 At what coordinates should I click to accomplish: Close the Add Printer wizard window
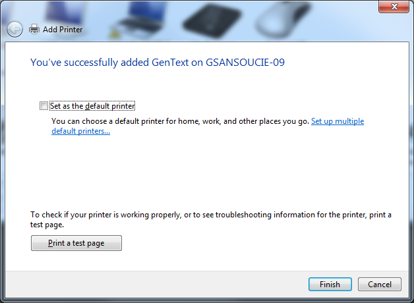coord(394,7)
